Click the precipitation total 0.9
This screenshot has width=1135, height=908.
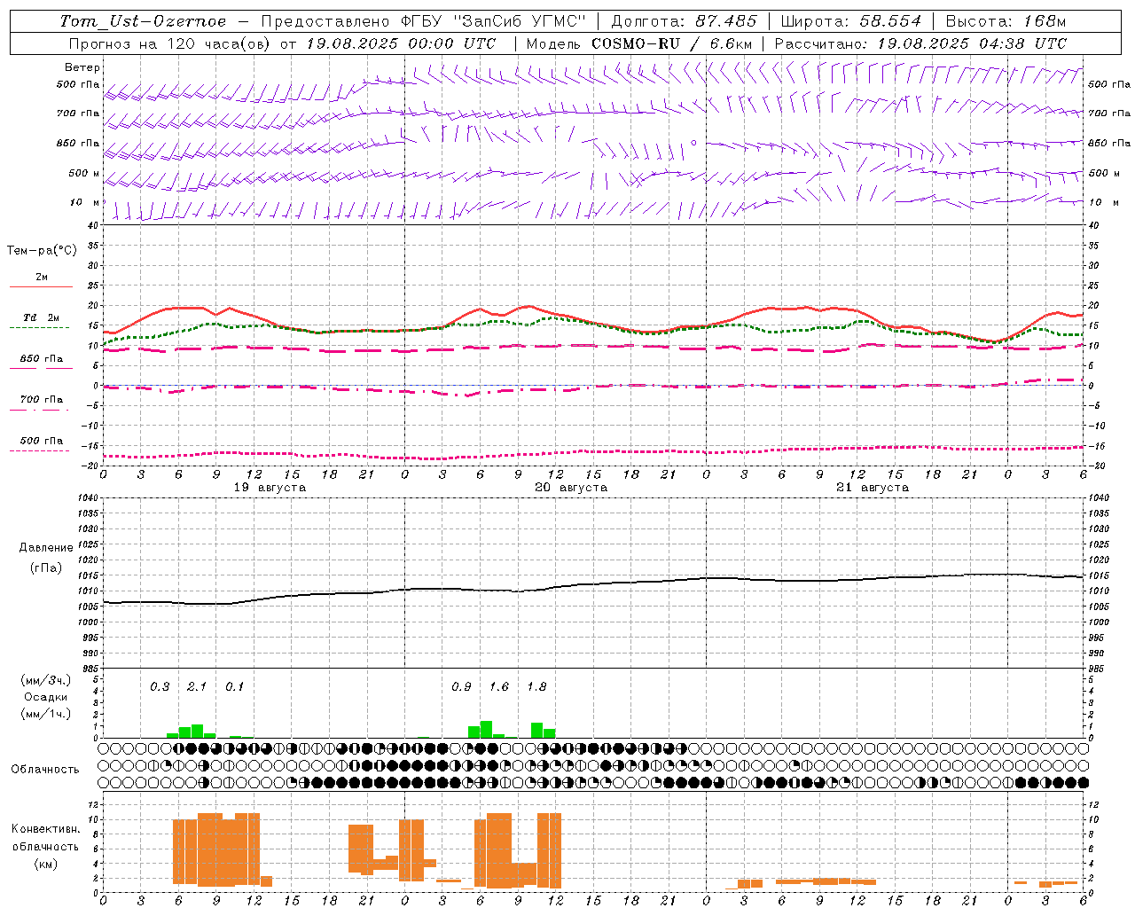tap(461, 686)
